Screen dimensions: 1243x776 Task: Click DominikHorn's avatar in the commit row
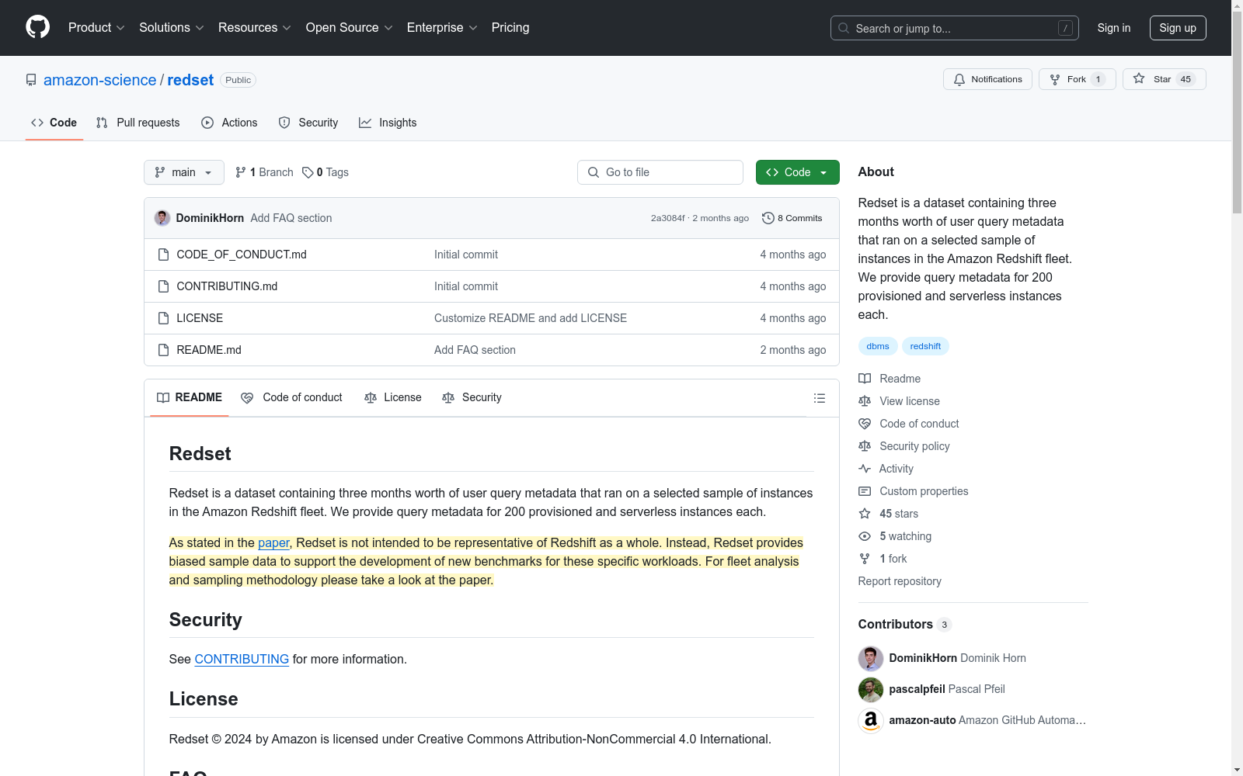[x=162, y=218]
